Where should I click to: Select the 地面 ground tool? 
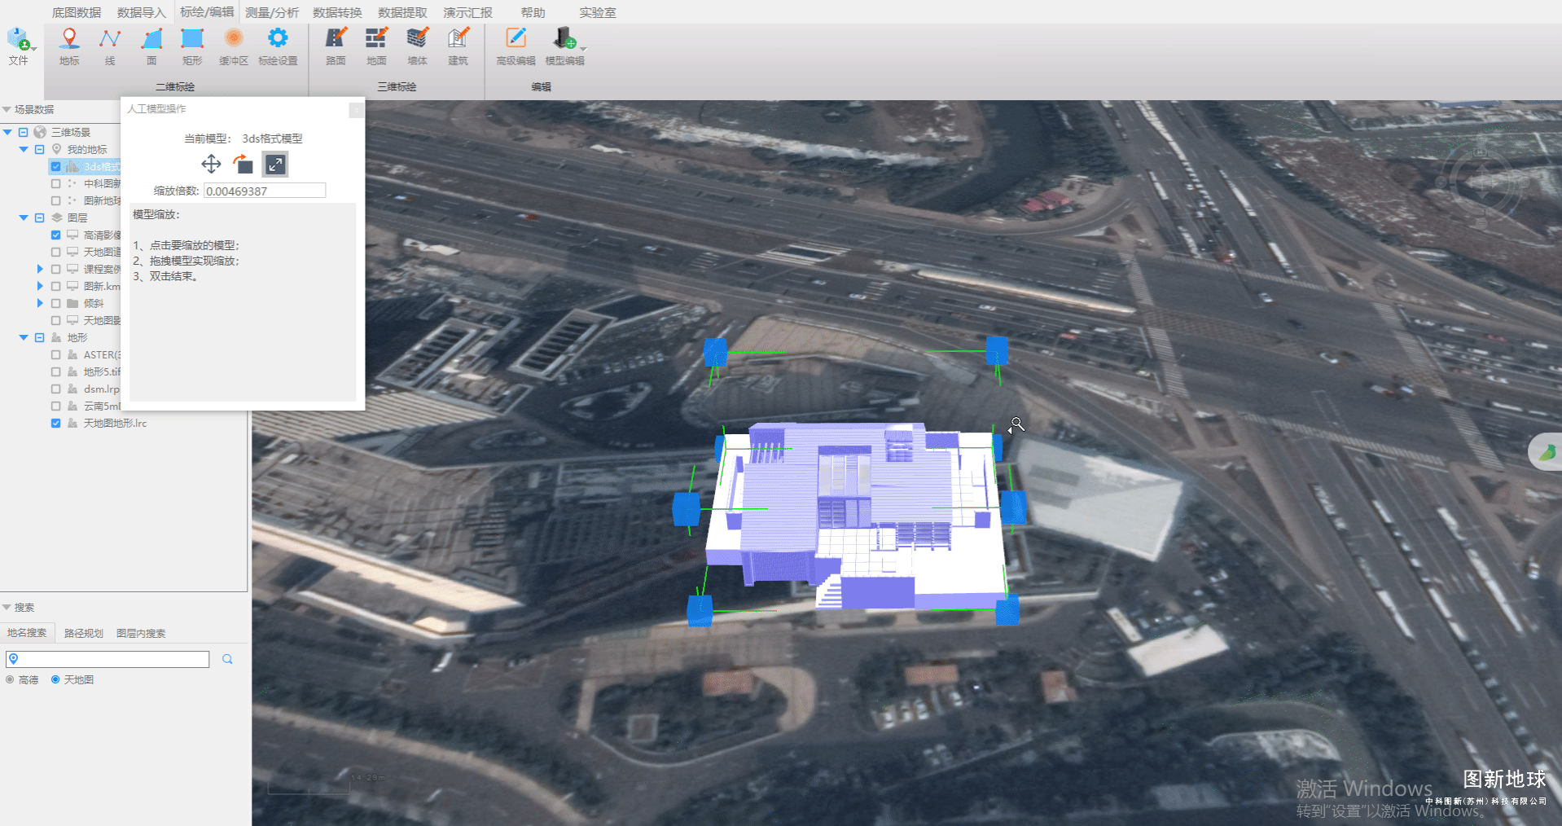click(x=376, y=46)
